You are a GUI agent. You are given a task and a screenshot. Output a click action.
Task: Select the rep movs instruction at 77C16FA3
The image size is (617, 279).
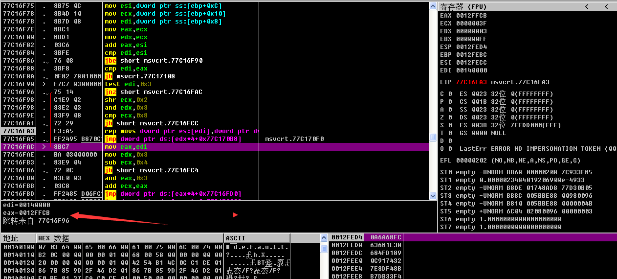pos(181,131)
